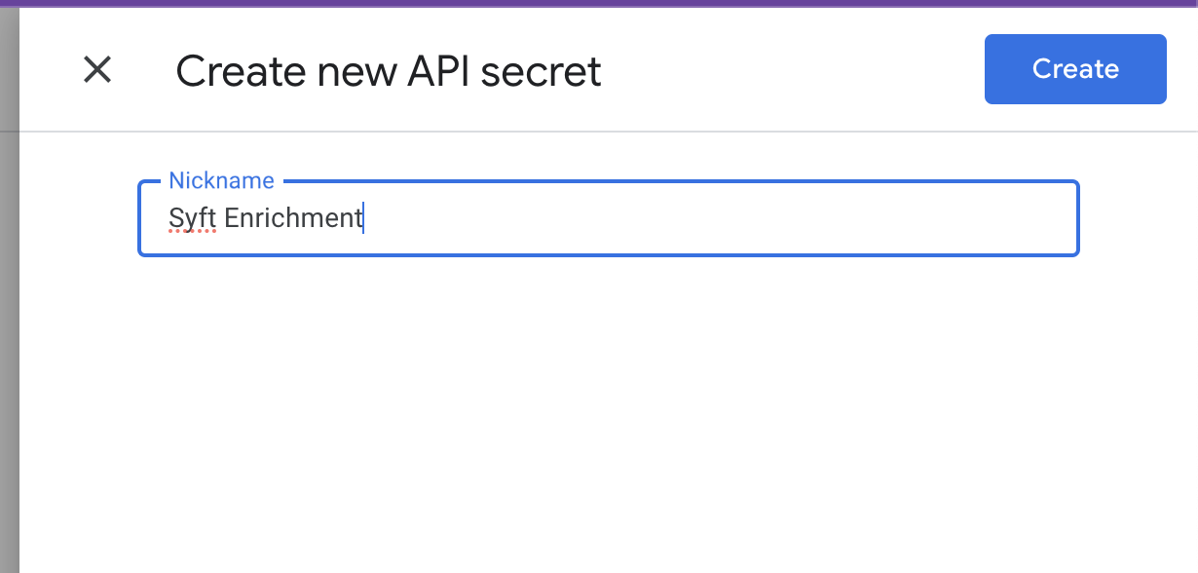The image size is (1198, 573).
Task: Click the word Enrichment in the field
Action: pyautogui.click(x=293, y=218)
